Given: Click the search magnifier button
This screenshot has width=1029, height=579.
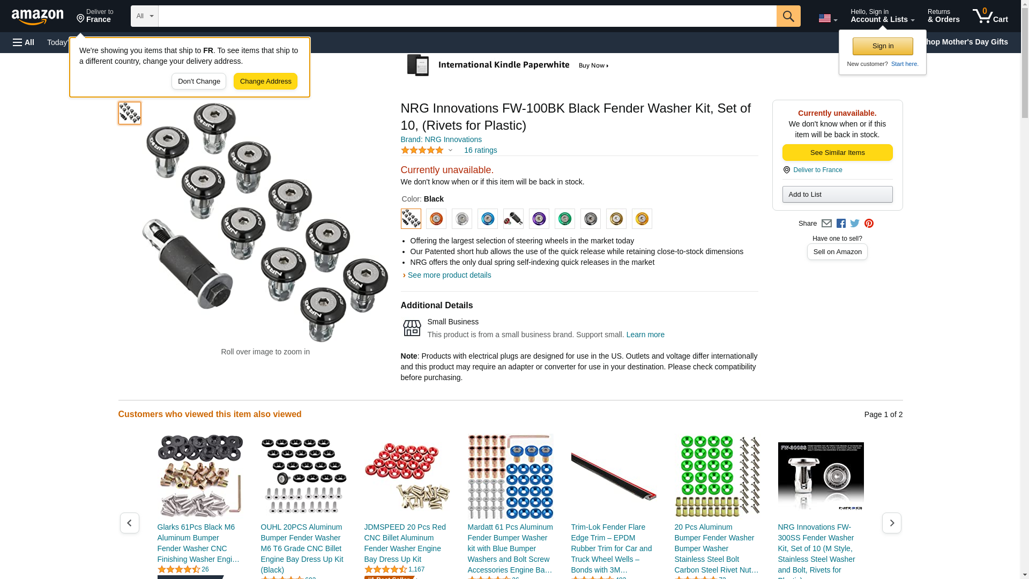Looking at the screenshot, I should coord(788,16).
